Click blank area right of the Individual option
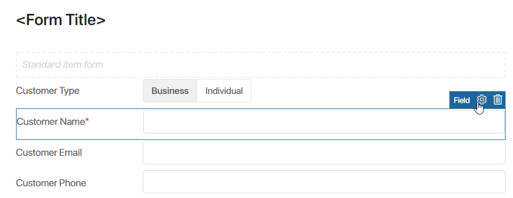The width and height of the screenshot is (513, 198). 347,91
